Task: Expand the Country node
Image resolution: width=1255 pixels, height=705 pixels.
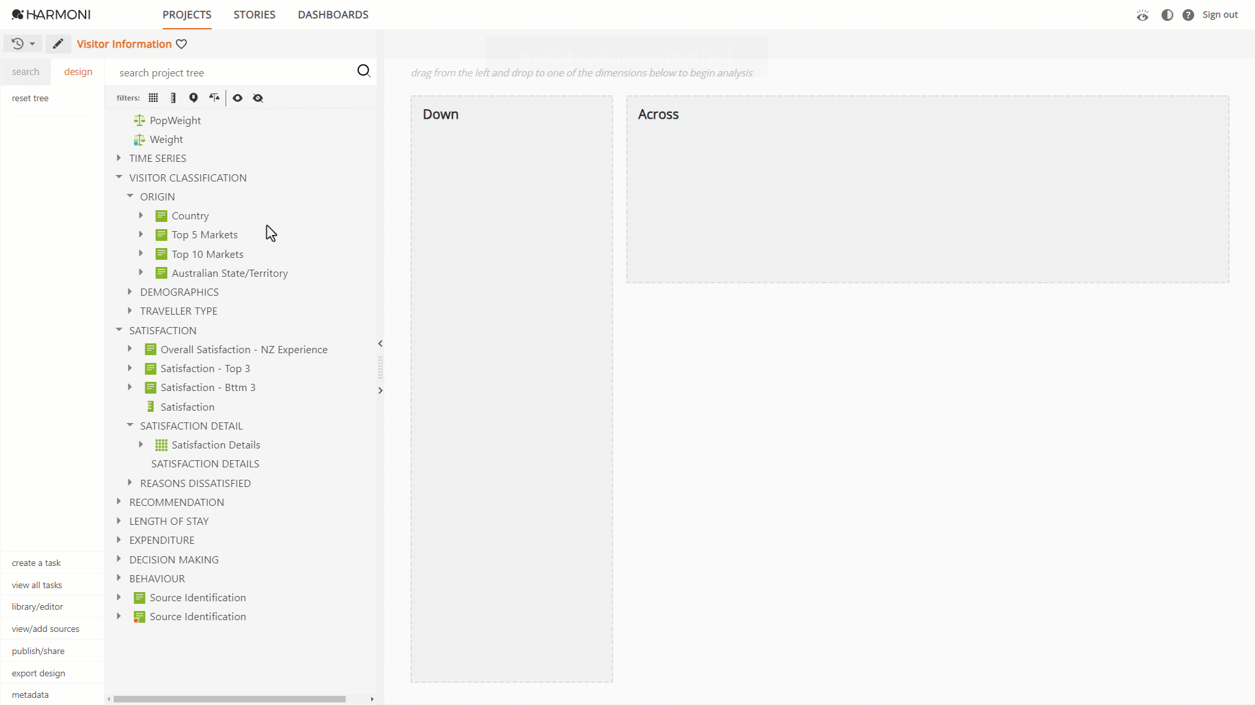Action: pos(141,215)
